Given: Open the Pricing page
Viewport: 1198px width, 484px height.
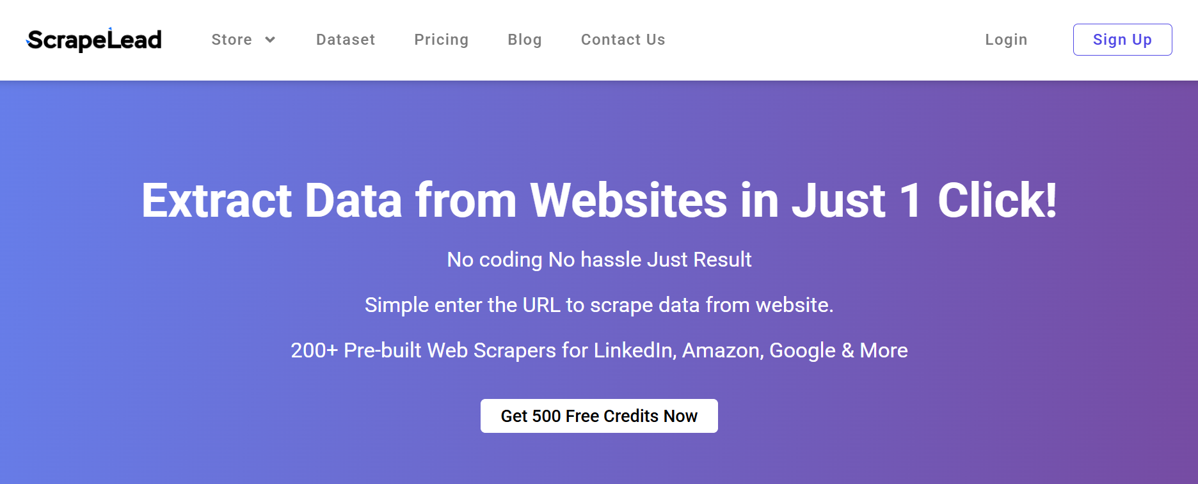Looking at the screenshot, I should click(x=442, y=40).
